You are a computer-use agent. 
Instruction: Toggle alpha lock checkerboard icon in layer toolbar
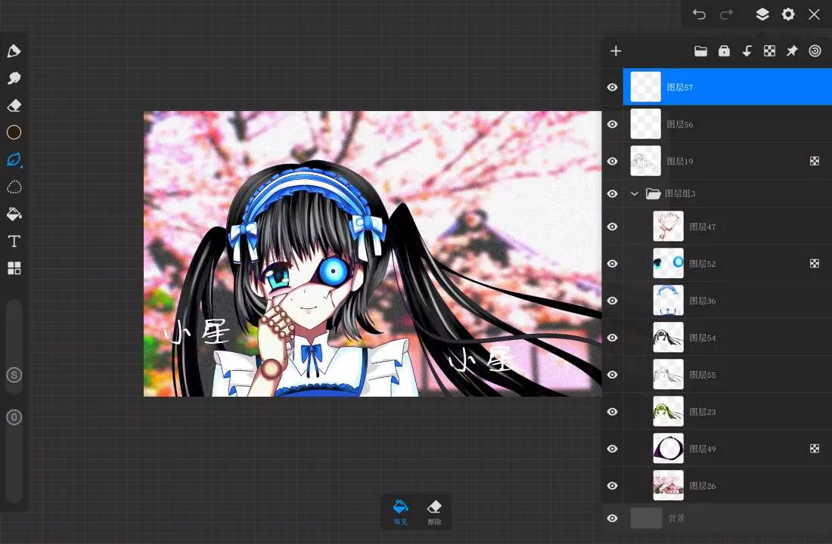[x=769, y=51]
